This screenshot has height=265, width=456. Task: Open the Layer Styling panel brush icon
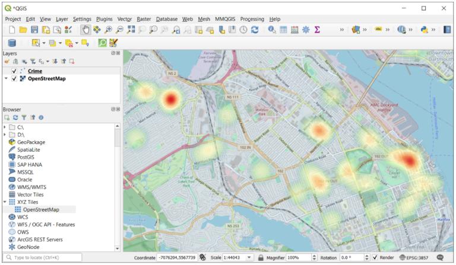[7, 62]
